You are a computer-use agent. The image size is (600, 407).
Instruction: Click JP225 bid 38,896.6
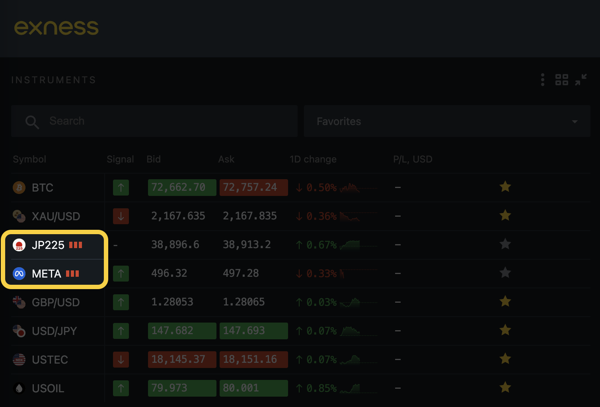(175, 245)
